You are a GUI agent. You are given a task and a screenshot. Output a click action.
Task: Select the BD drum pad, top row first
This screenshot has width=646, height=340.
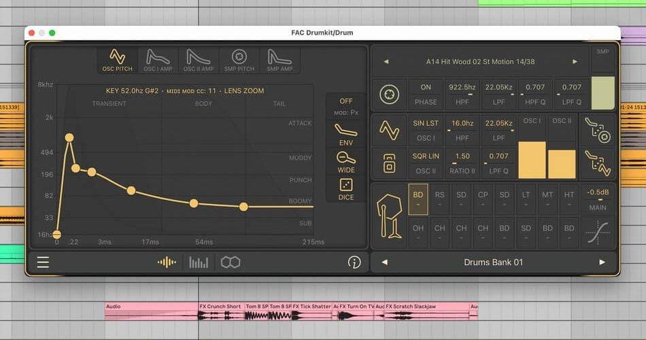coord(418,199)
